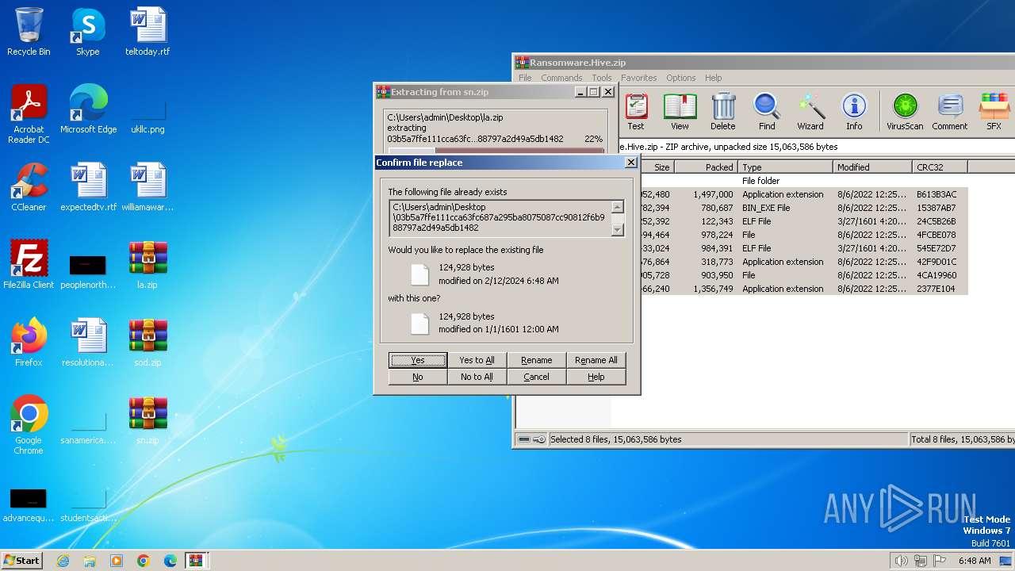The width and height of the screenshot is (1015, 571).
Task: Select the sod.zip archive on desktop
Action: pyautogui.click(x=147, y=343)
